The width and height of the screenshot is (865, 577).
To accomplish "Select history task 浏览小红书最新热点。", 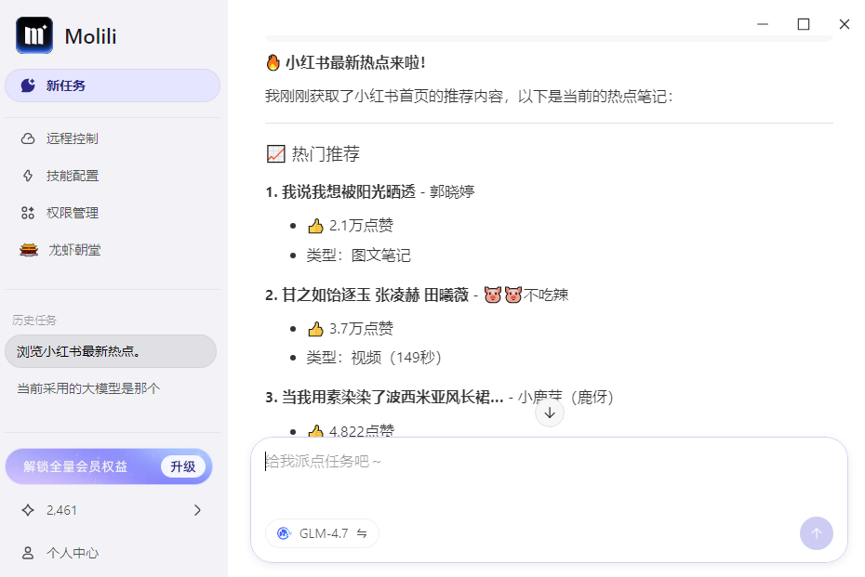I will [111, 351].
